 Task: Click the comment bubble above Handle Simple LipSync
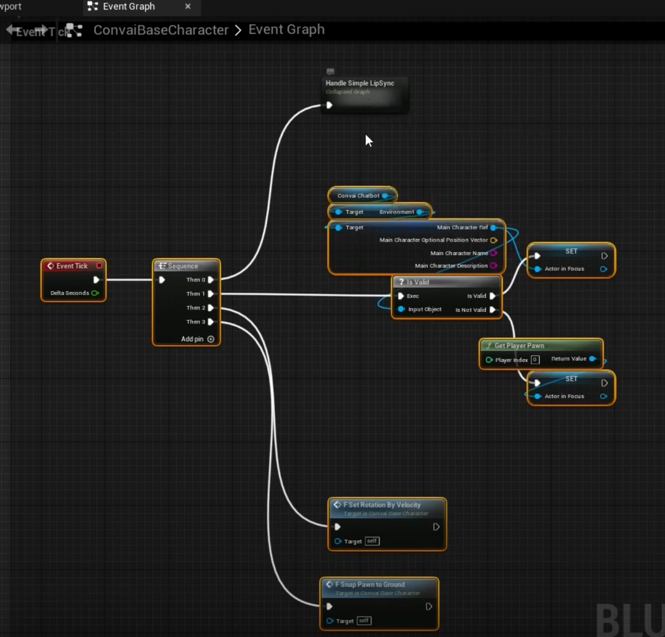330,71
